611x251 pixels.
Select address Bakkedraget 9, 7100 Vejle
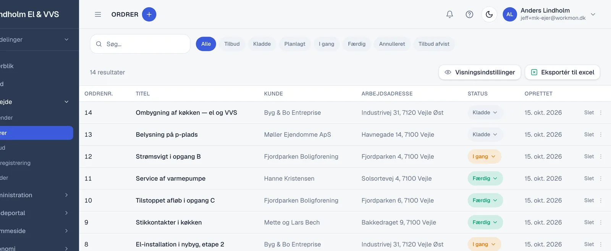tap(399, 222)
